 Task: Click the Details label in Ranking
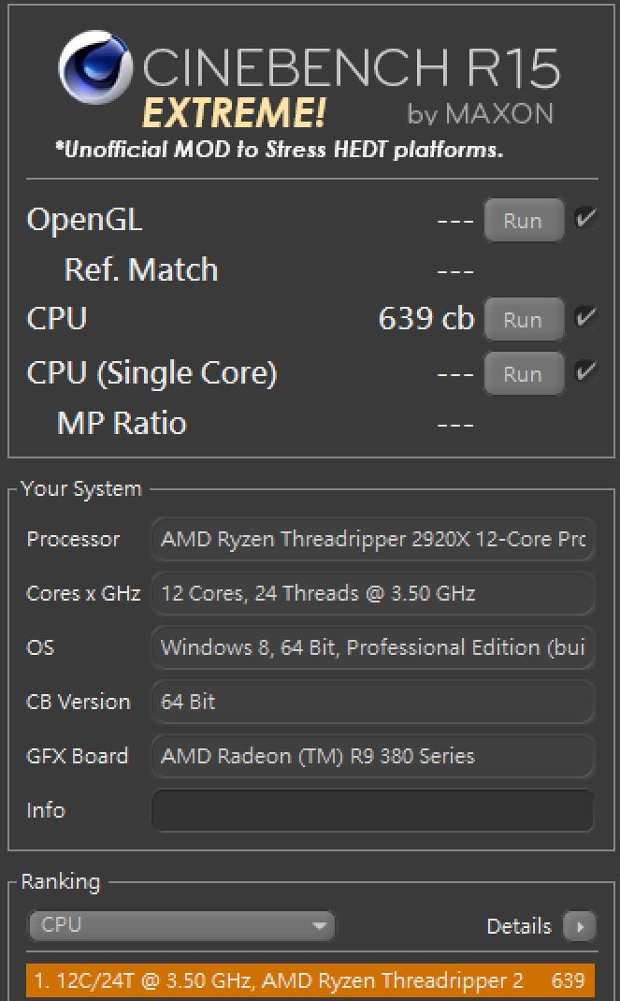point(519,926)
